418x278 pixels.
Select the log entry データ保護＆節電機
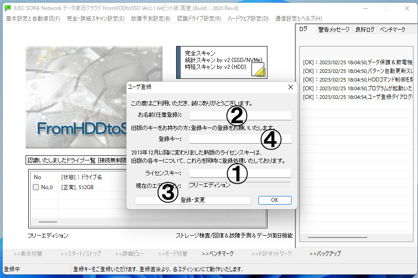[357, 62]
